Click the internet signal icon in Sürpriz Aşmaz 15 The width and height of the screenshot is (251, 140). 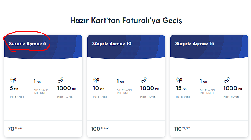pyautogui.click(x=179, y=80)
